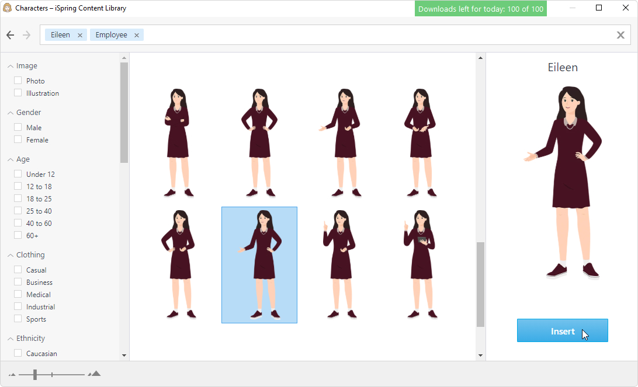Select bottom-row Eileen with one hand on hip
This screenshot has height=387, width=638.
tap(178, 264)
